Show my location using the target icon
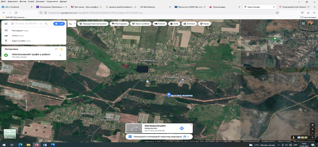This screenshot has width=318, height=147. [313, 125]
